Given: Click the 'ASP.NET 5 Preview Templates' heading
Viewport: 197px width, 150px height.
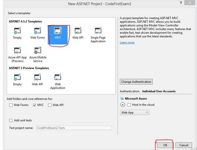Looking at the screenshot, I should (x=29, y=68).
